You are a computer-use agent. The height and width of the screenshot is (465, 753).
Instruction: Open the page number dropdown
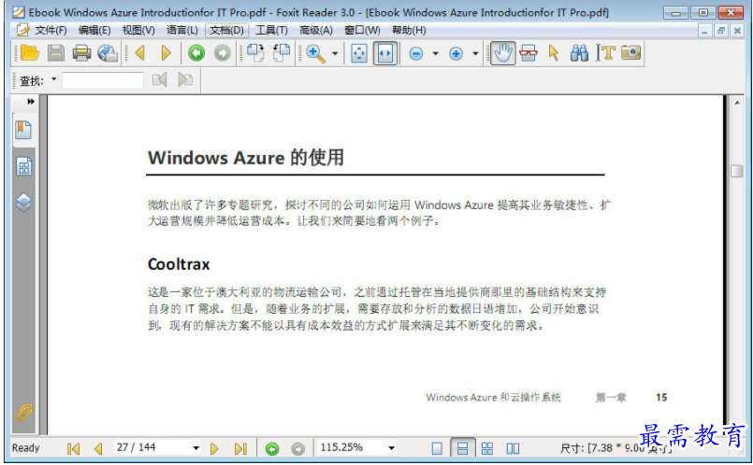pos(195,448)
